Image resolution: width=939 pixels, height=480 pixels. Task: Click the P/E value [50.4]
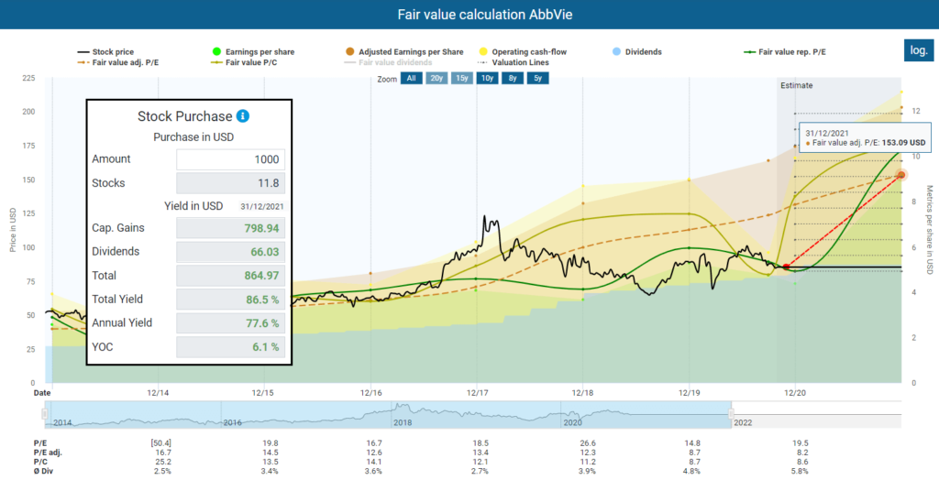tap(160, 443)
